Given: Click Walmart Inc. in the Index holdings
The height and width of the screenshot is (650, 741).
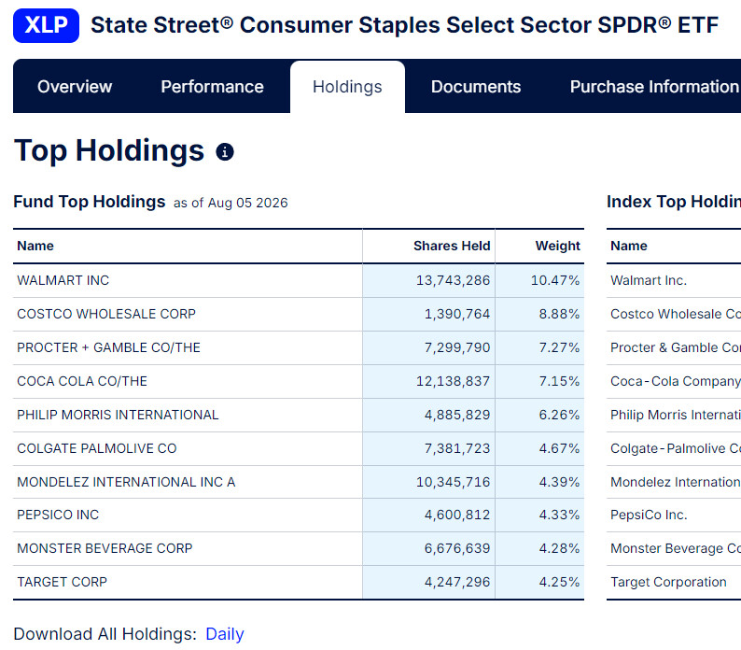Looking at the screenshot, I should (649, 280).
